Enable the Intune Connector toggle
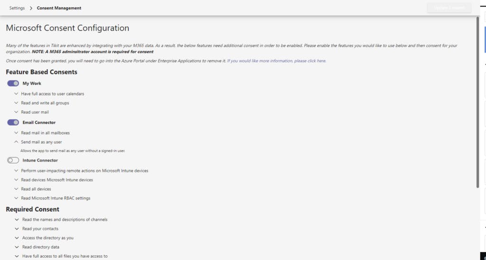 pyautogui.click(x=13, y=160)
